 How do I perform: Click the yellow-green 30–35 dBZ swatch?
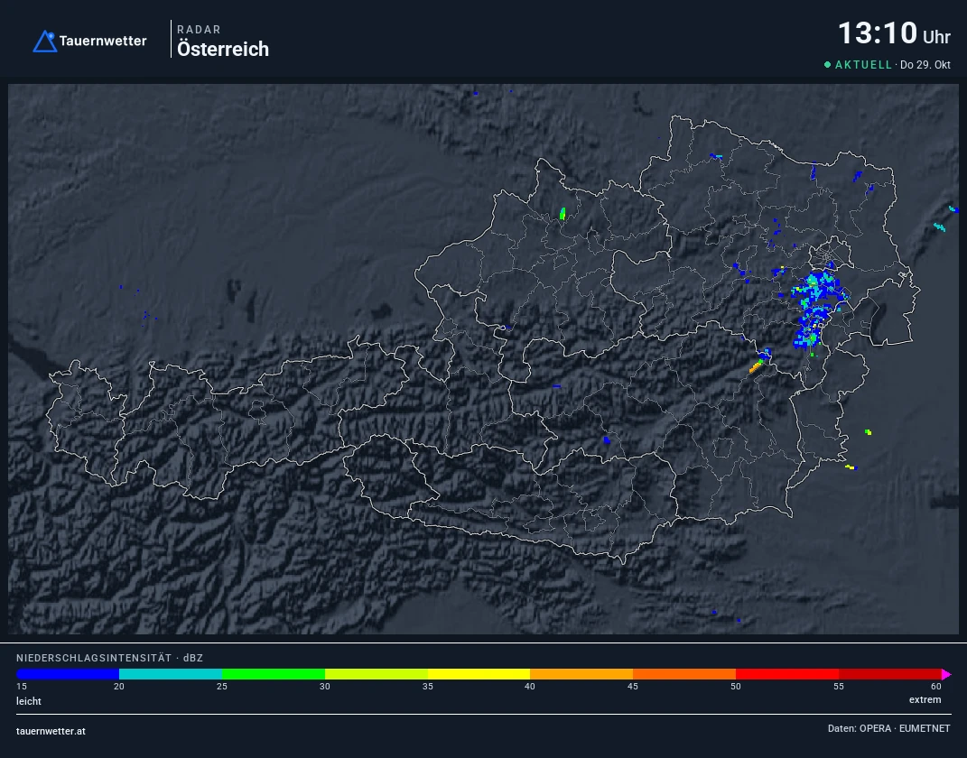click(377, 674)
